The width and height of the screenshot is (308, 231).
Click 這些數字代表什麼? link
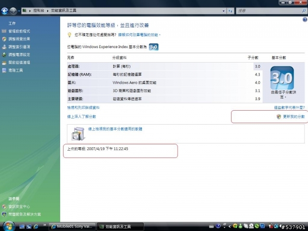point(289,107)
